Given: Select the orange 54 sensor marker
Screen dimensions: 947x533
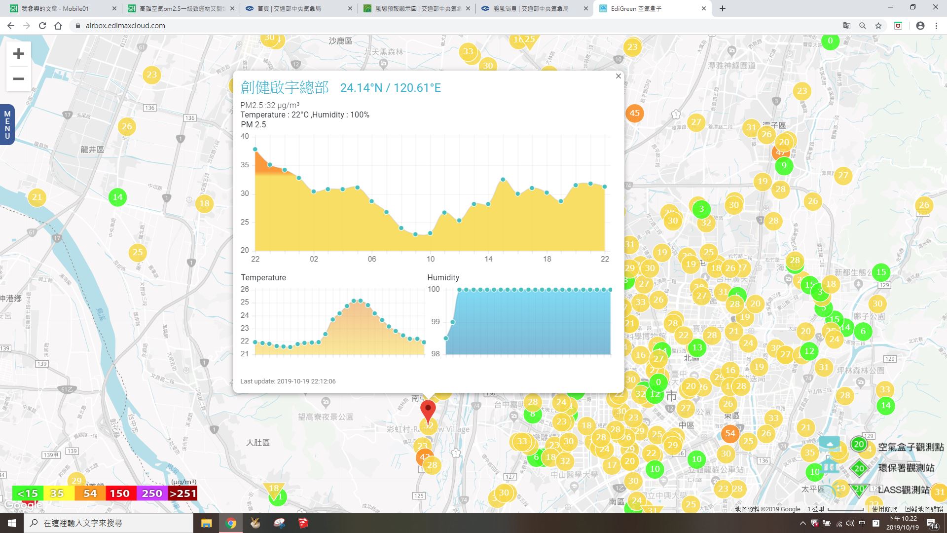Looking at the screenshot, I should [x=730, y=433].
